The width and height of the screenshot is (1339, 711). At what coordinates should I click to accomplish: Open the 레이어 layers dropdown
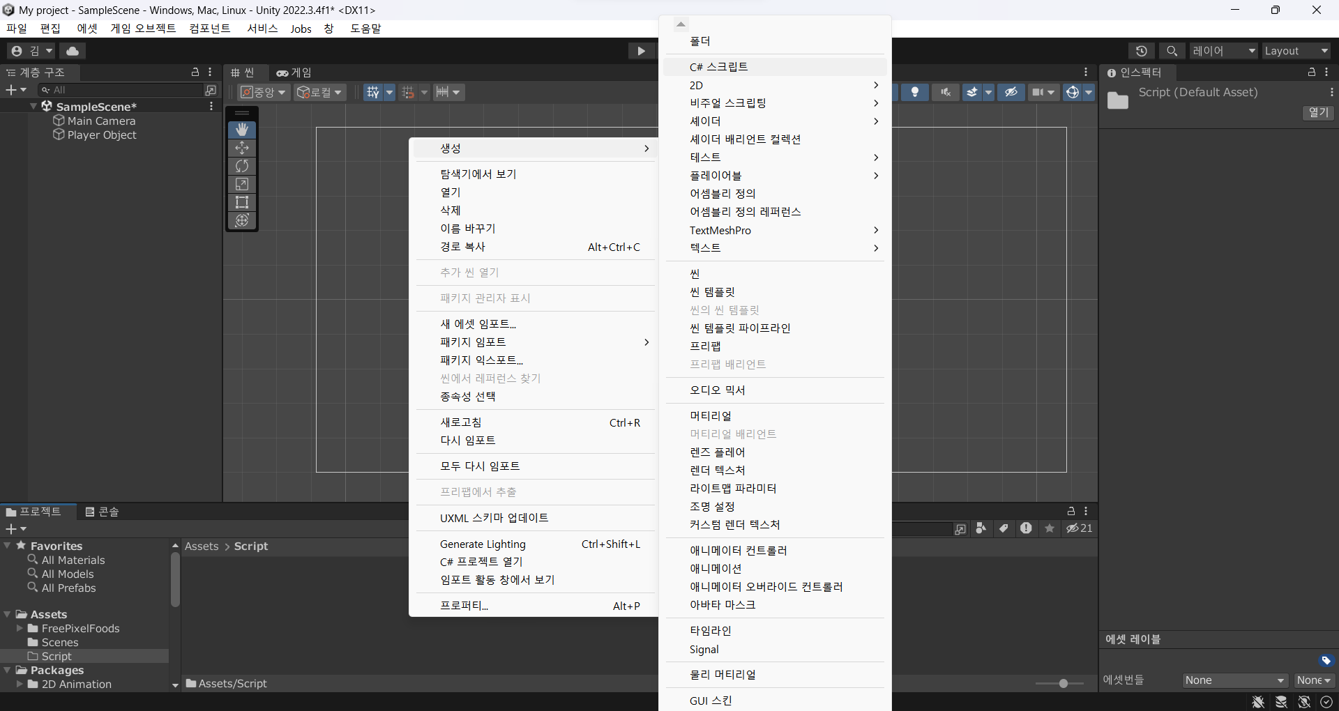(x=1224, y=51)
